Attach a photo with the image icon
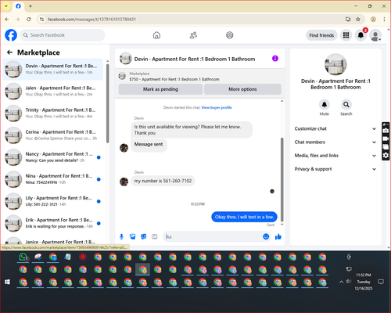This screenshot has width=391, height=313. pyautogui.click(x=133, y=236)
